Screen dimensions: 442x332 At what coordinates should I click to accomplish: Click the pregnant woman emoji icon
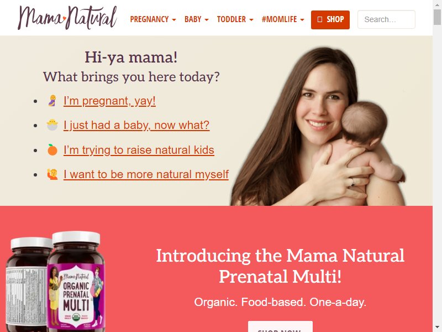click(52, 101)
